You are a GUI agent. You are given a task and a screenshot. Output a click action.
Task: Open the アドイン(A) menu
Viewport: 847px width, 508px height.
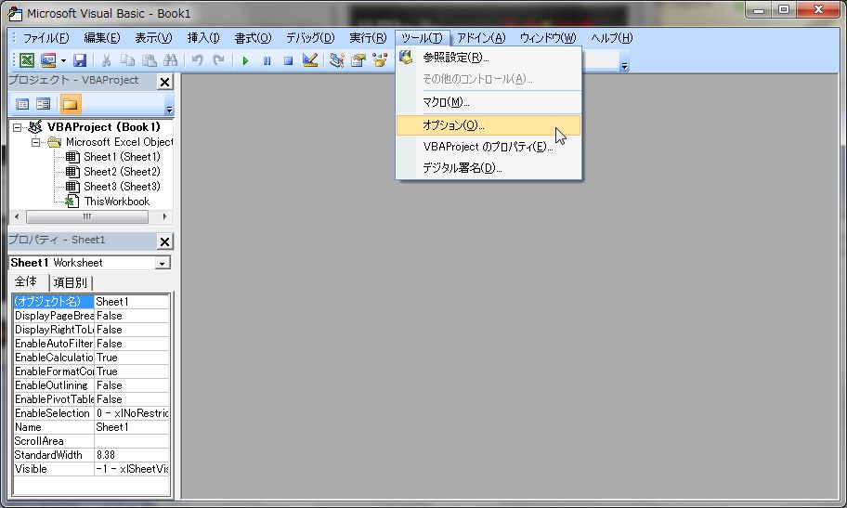coord(481,38)
